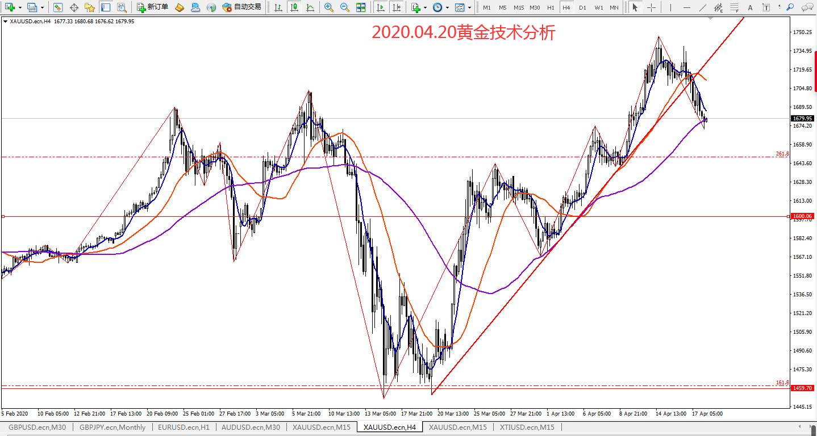Zoom in on the chart

point(328,7)
